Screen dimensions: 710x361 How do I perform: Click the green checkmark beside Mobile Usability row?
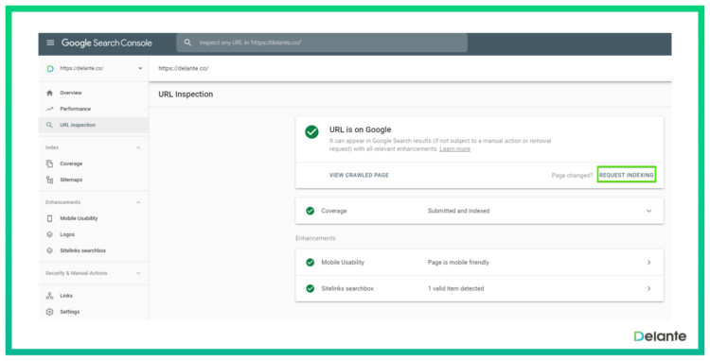click(x=311, y=262)
